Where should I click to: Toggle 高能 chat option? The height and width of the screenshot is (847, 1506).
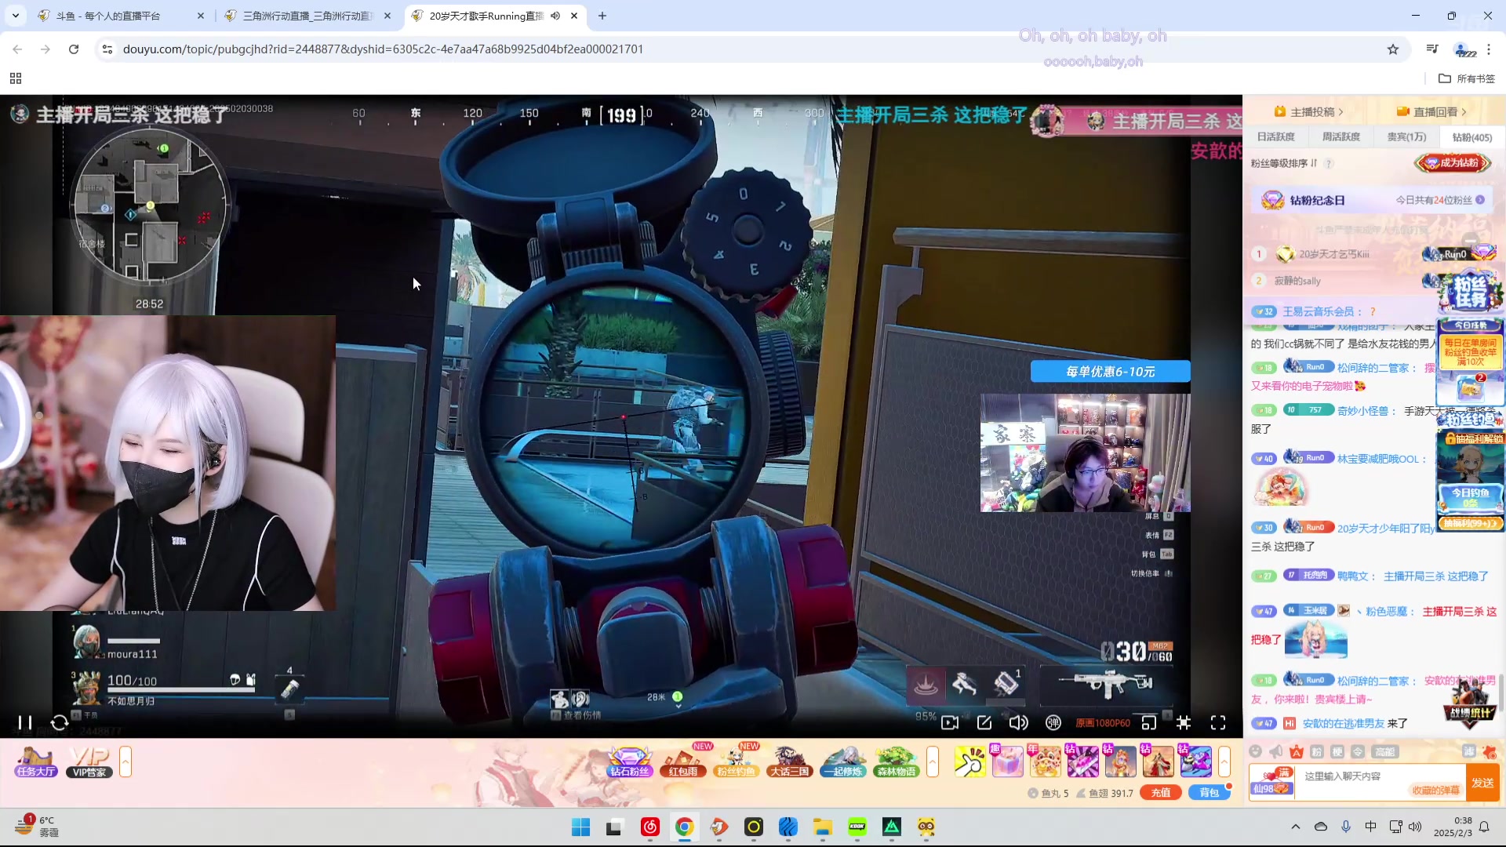[x=1384, y=751]
